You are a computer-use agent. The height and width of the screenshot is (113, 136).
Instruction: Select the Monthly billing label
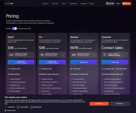tap(9, 29)
